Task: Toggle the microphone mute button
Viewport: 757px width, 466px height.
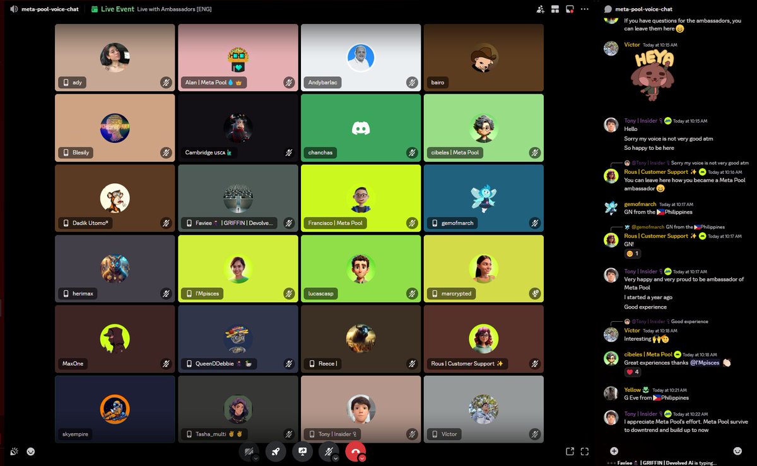Action: [x=328, y=452]
